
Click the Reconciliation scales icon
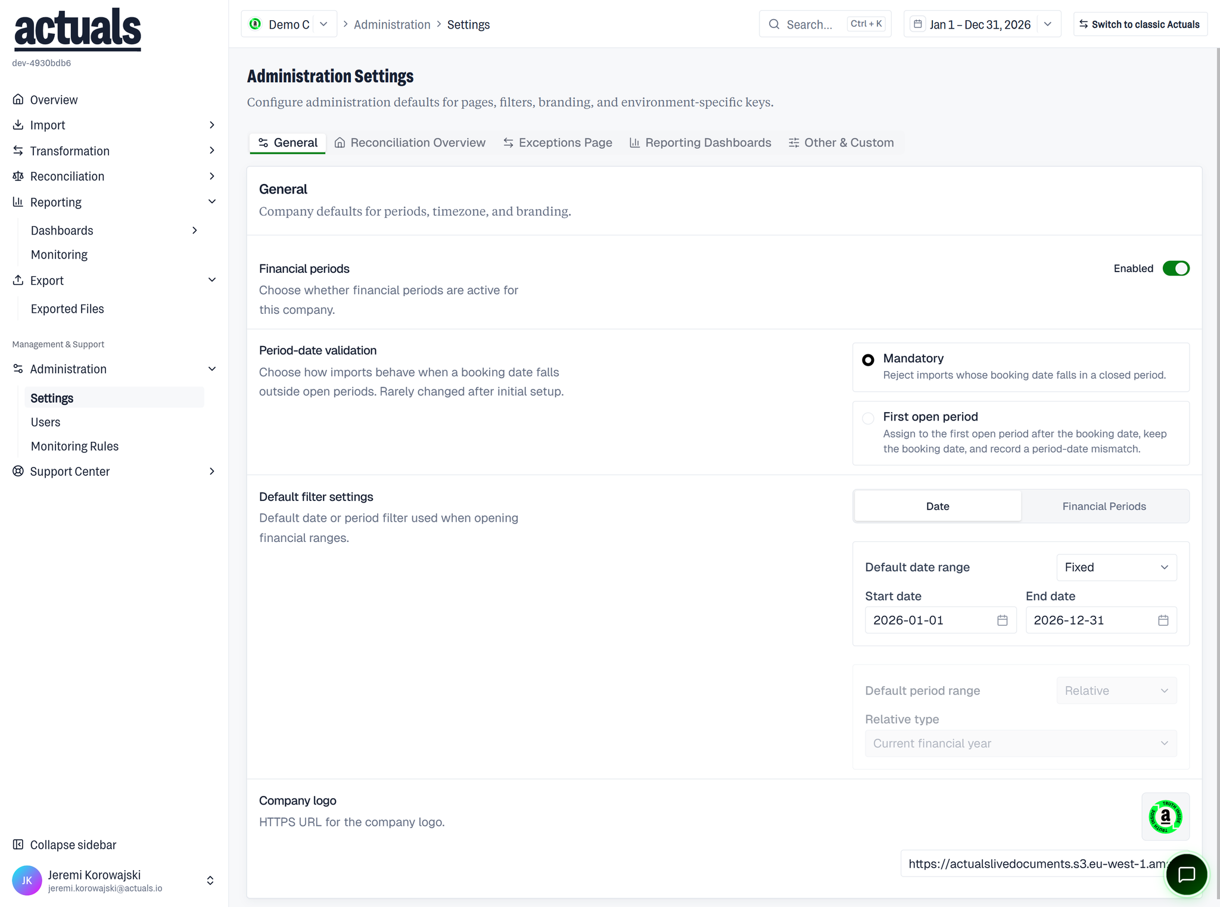pos(18,176)
